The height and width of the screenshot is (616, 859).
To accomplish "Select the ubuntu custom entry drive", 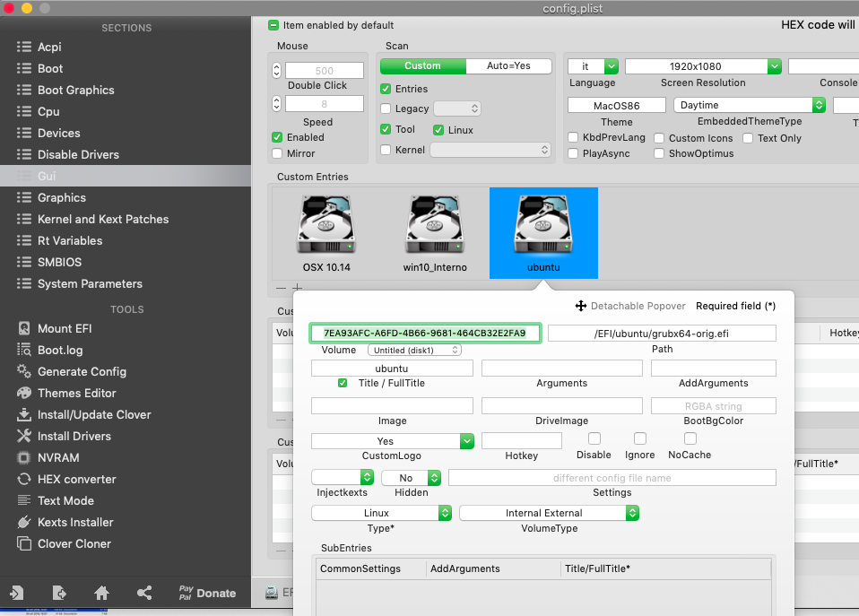I will (x=543, y=233).
